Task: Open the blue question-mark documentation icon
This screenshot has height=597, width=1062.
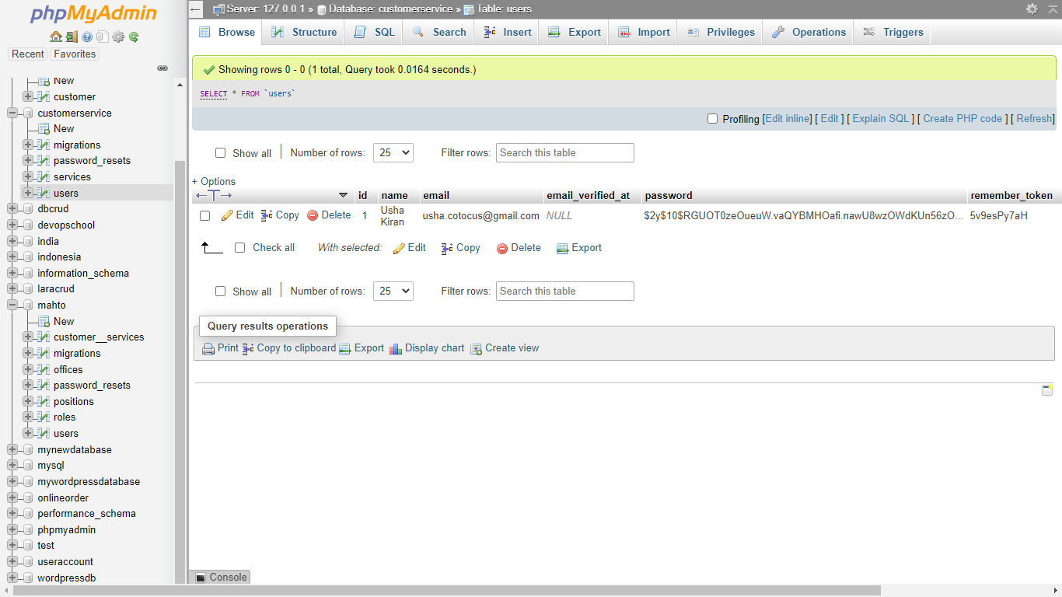Action: (87, 37)
